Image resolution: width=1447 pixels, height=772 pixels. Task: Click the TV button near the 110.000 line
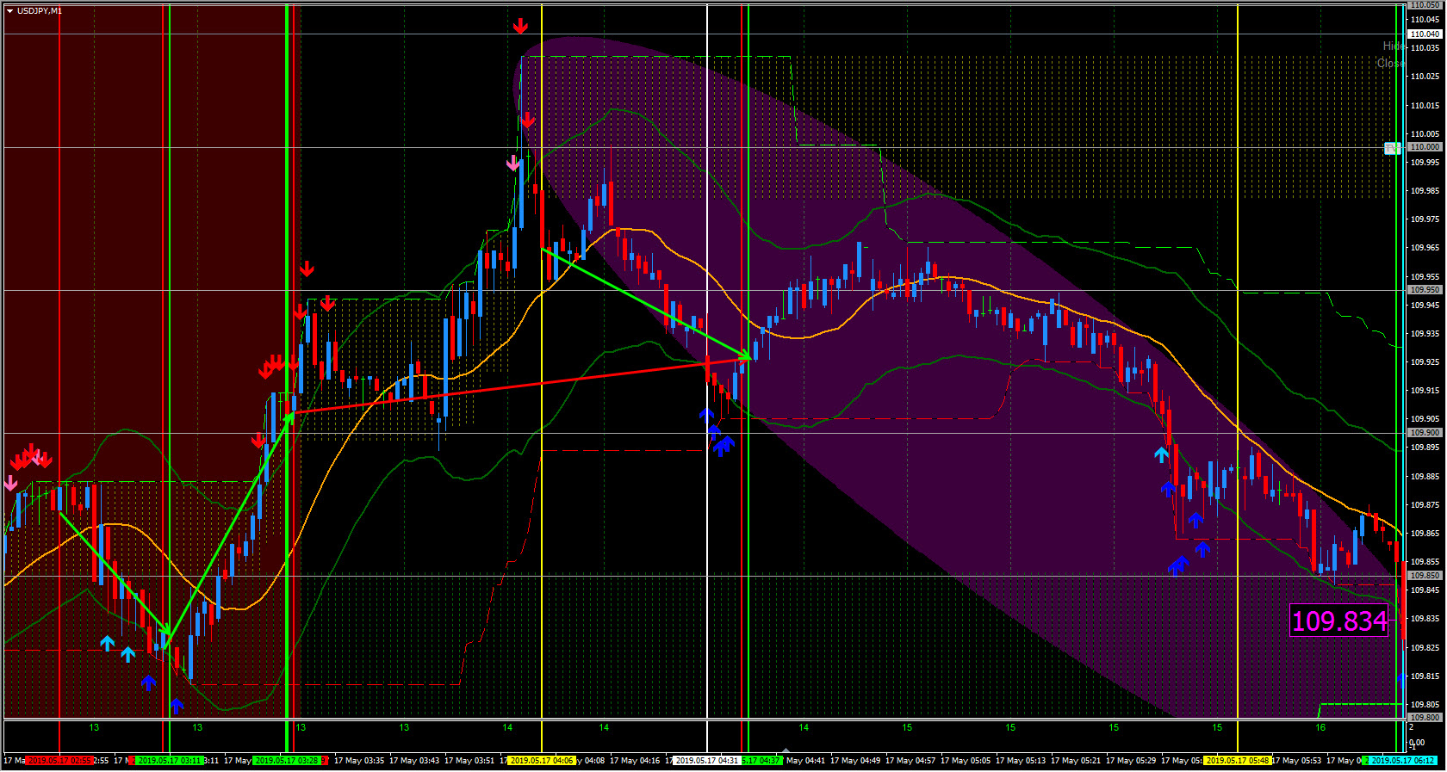pyautogui.click(x=1392, y=148)
